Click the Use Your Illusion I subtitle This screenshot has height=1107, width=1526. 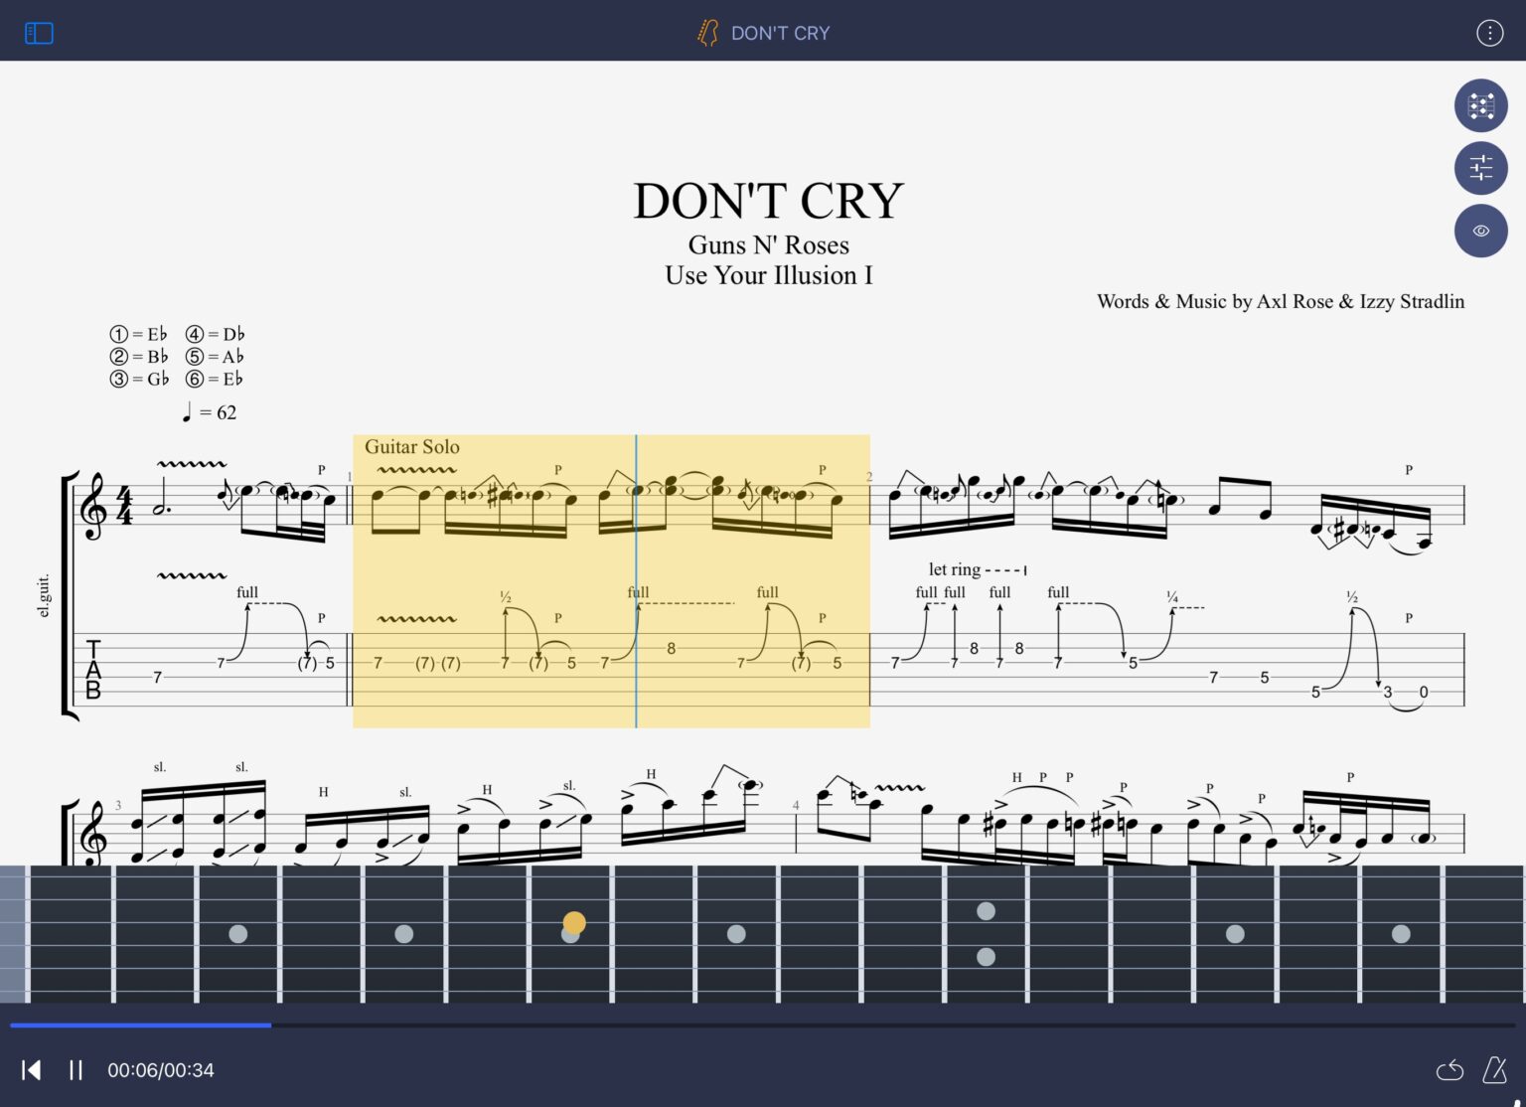[768, 275]
